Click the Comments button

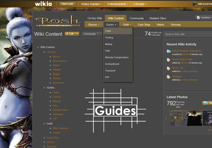click(92, 34)
